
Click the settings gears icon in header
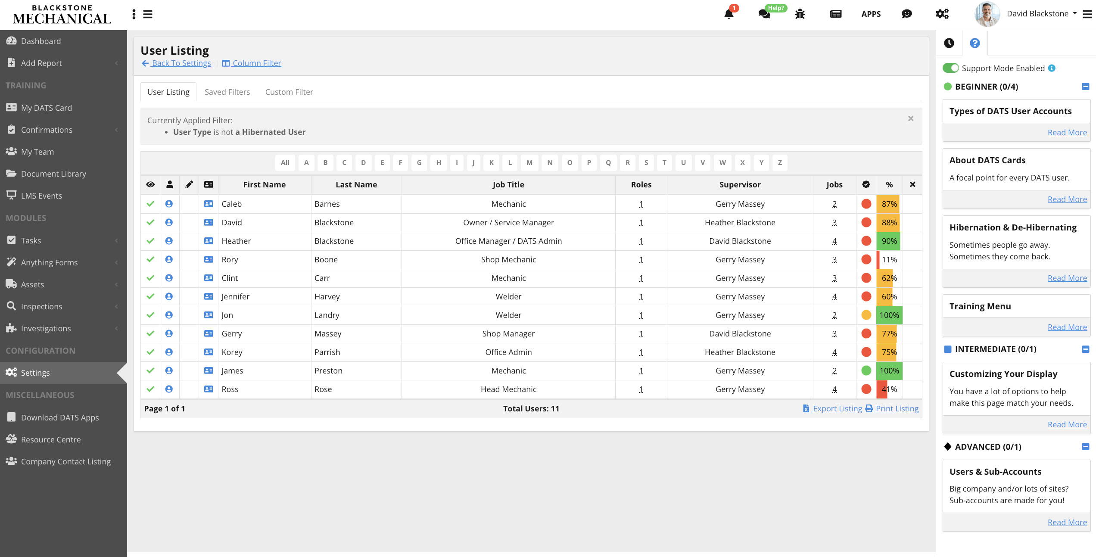tap(942, 14)
